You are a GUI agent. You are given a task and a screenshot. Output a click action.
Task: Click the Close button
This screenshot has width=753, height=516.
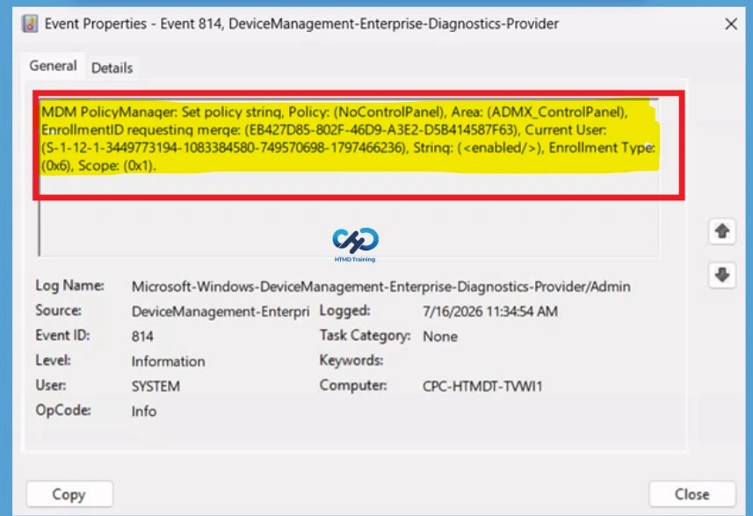692,494
